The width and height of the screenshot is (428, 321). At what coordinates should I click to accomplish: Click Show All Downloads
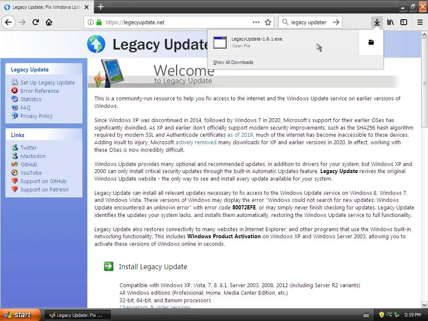(233, 62)
